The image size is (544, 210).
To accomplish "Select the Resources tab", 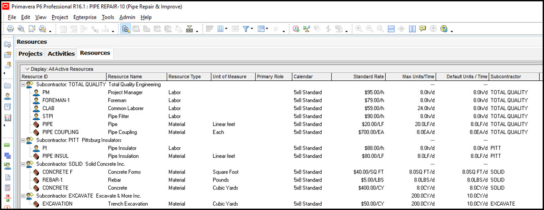I will 95,53.
